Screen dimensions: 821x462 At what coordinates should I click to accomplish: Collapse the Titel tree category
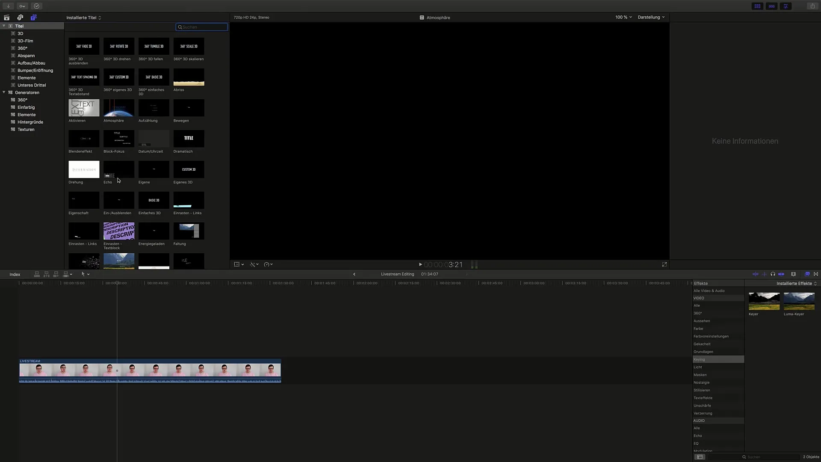pos(4,26)
